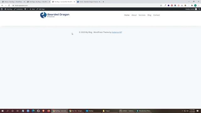Close the Edit Page My Blog tab

[x=49, y=2]
